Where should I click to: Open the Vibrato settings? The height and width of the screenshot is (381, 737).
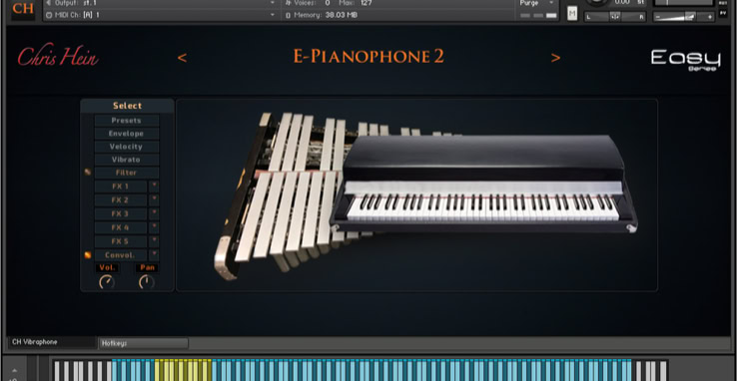[127, 160]
